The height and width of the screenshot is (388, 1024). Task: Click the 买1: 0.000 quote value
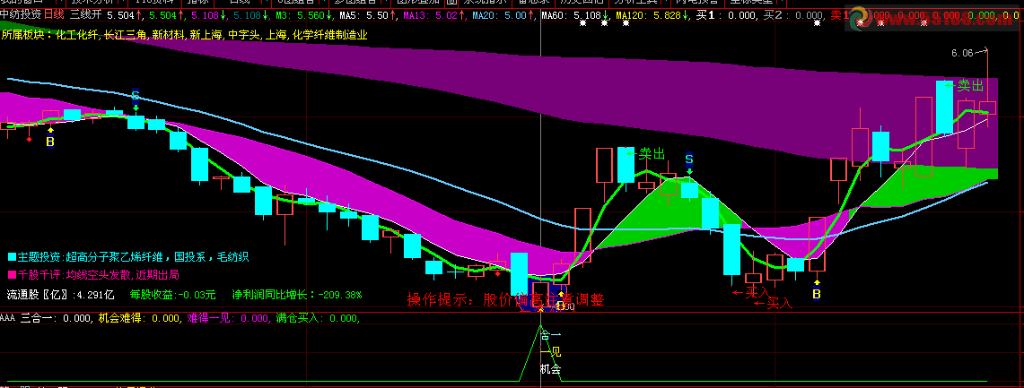tap(725, 14)
